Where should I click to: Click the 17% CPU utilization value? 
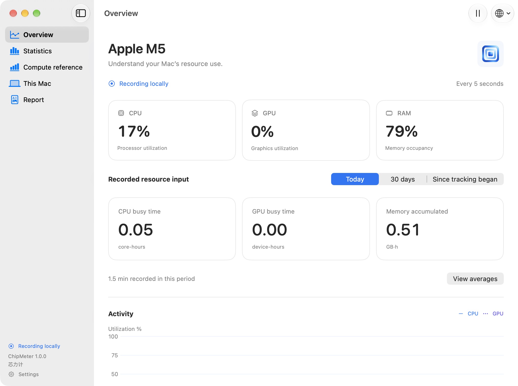point(134,131)
